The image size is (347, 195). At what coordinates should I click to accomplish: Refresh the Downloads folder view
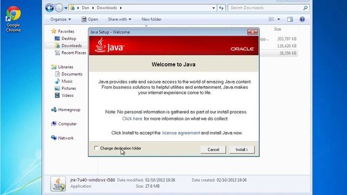coord(221,8)
